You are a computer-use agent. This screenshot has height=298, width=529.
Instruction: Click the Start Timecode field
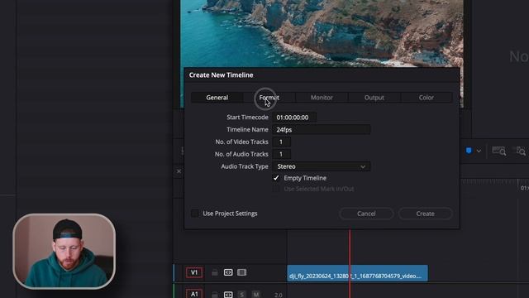[x=294, y=118]
